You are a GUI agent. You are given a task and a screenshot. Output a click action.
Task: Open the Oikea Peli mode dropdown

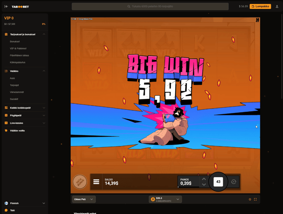click(84, 199)
